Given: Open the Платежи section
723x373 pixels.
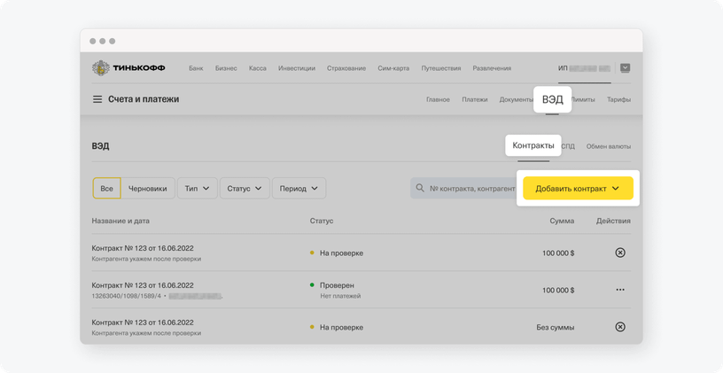Looking at the screenshot, I should click(x=474, y=100).
